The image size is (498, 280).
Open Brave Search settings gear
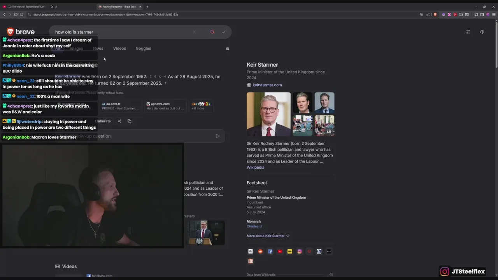click(x=482, y=32)
